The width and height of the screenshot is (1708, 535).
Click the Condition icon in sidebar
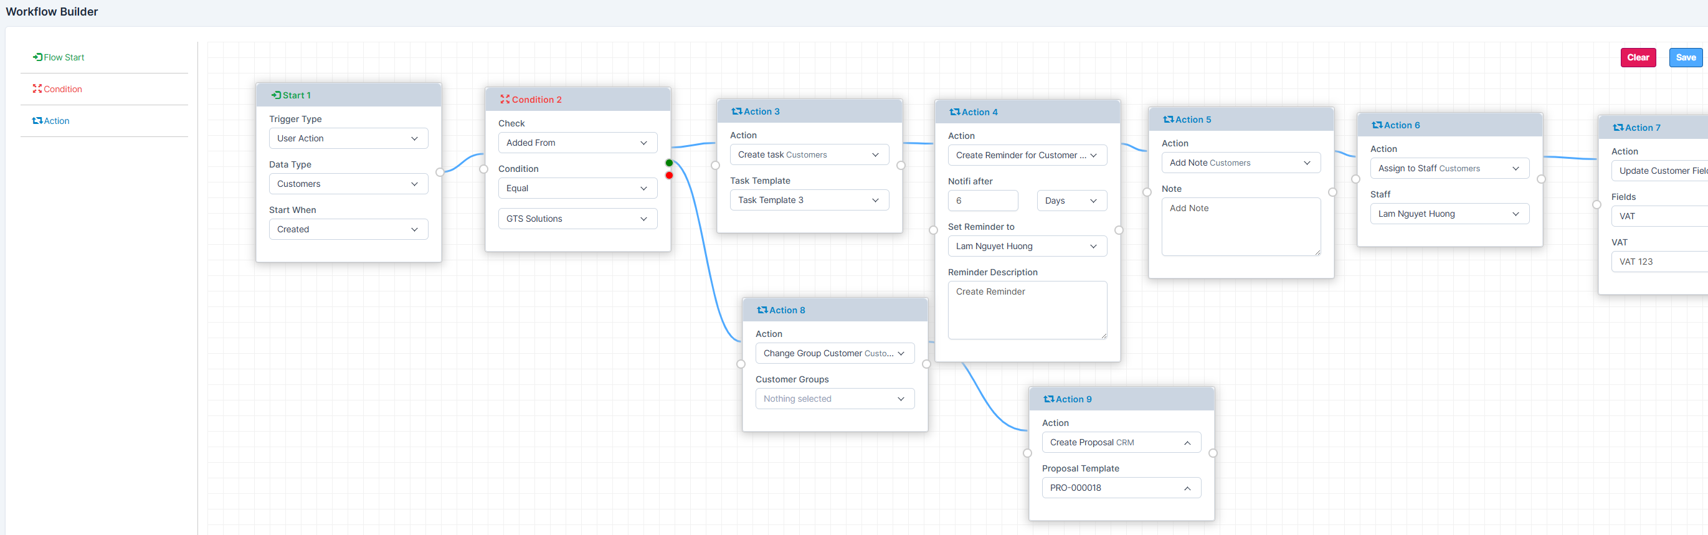pyautogui.click(x=37, y=89)
